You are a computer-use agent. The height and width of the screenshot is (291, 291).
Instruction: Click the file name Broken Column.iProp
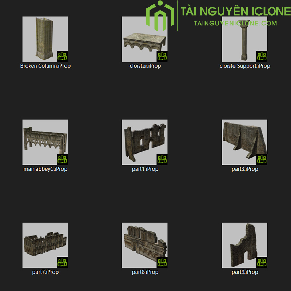(45, 66)
